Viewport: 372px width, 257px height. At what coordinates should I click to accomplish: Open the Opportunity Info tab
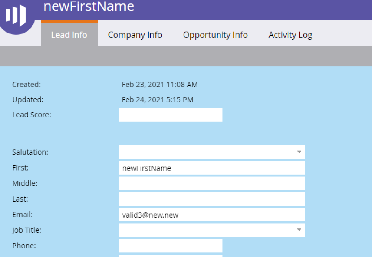[x=215, y=35]
